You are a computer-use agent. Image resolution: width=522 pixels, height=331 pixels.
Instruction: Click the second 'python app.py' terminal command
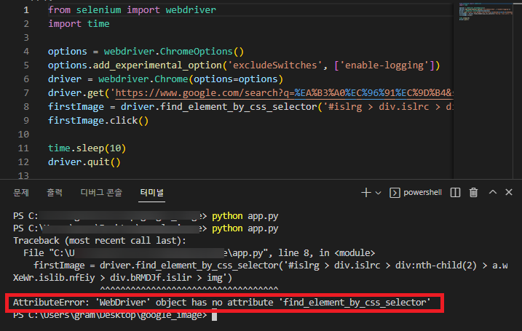click(245, 228)
